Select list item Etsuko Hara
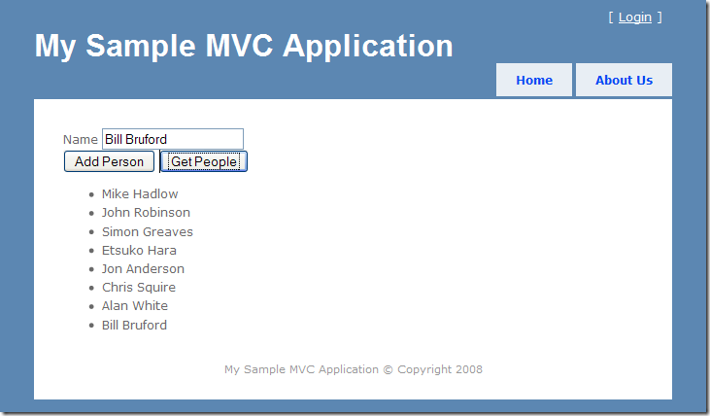The width and height of the screenshot is (710, 416). click(139, 250)
